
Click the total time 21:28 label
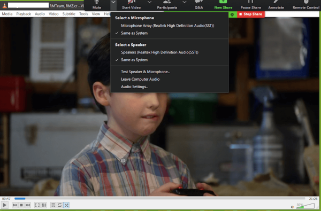point(313,199)
